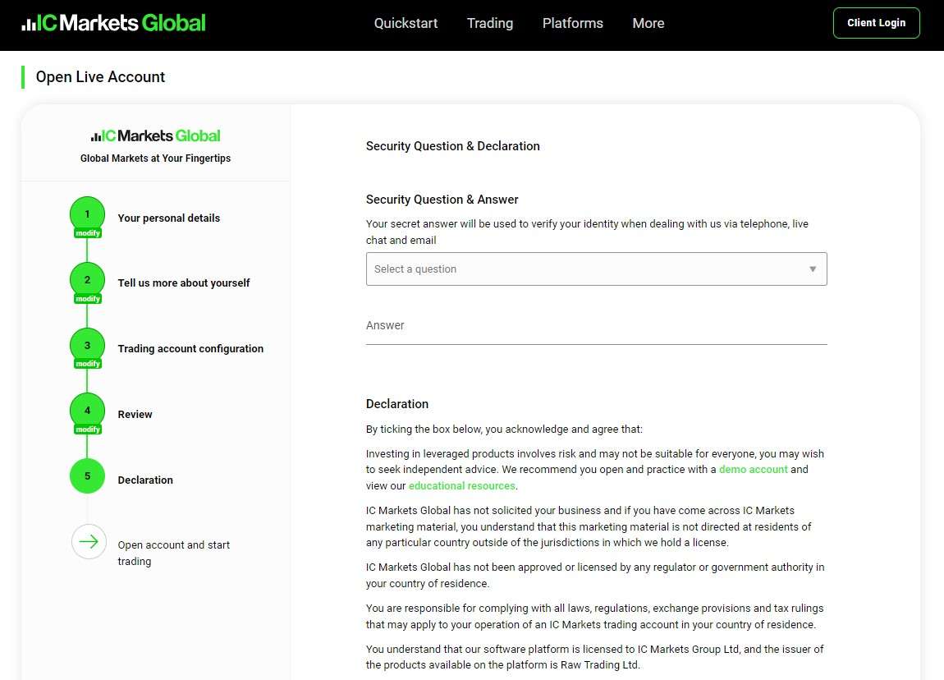Open the educational resources link
The width and height of the screenshot is (944, 680).
point(462,485)
